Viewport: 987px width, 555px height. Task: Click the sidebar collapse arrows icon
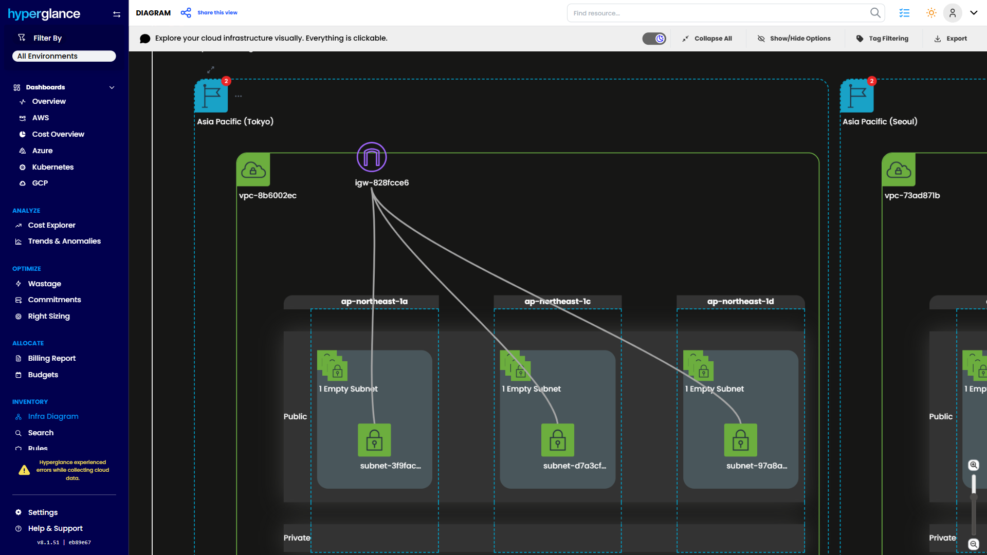(117, 14)
